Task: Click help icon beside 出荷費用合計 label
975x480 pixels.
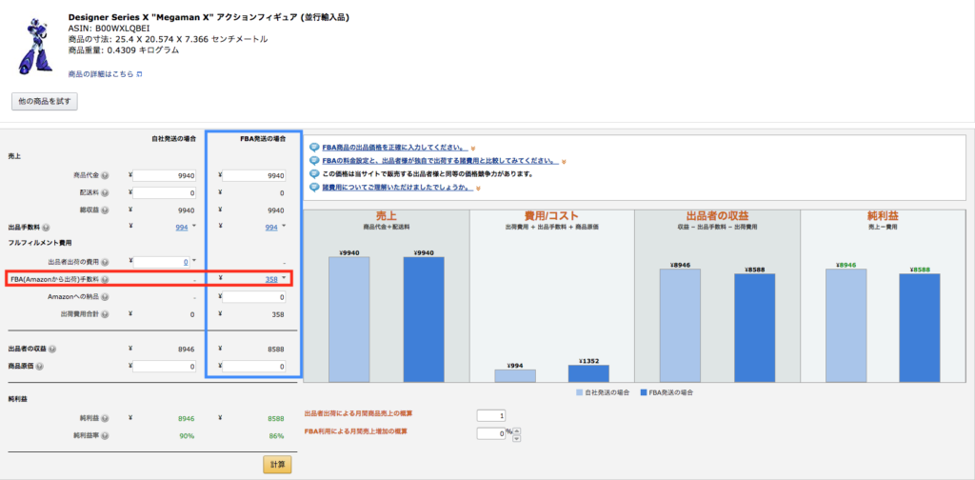Action: tap(105, 314)
